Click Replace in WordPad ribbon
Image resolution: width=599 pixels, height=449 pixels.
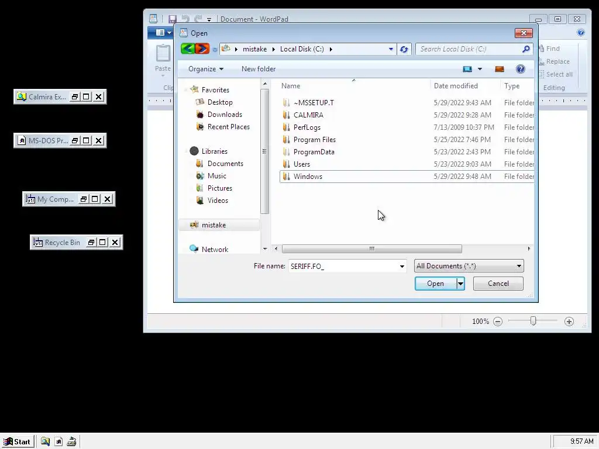click(554, 61)
